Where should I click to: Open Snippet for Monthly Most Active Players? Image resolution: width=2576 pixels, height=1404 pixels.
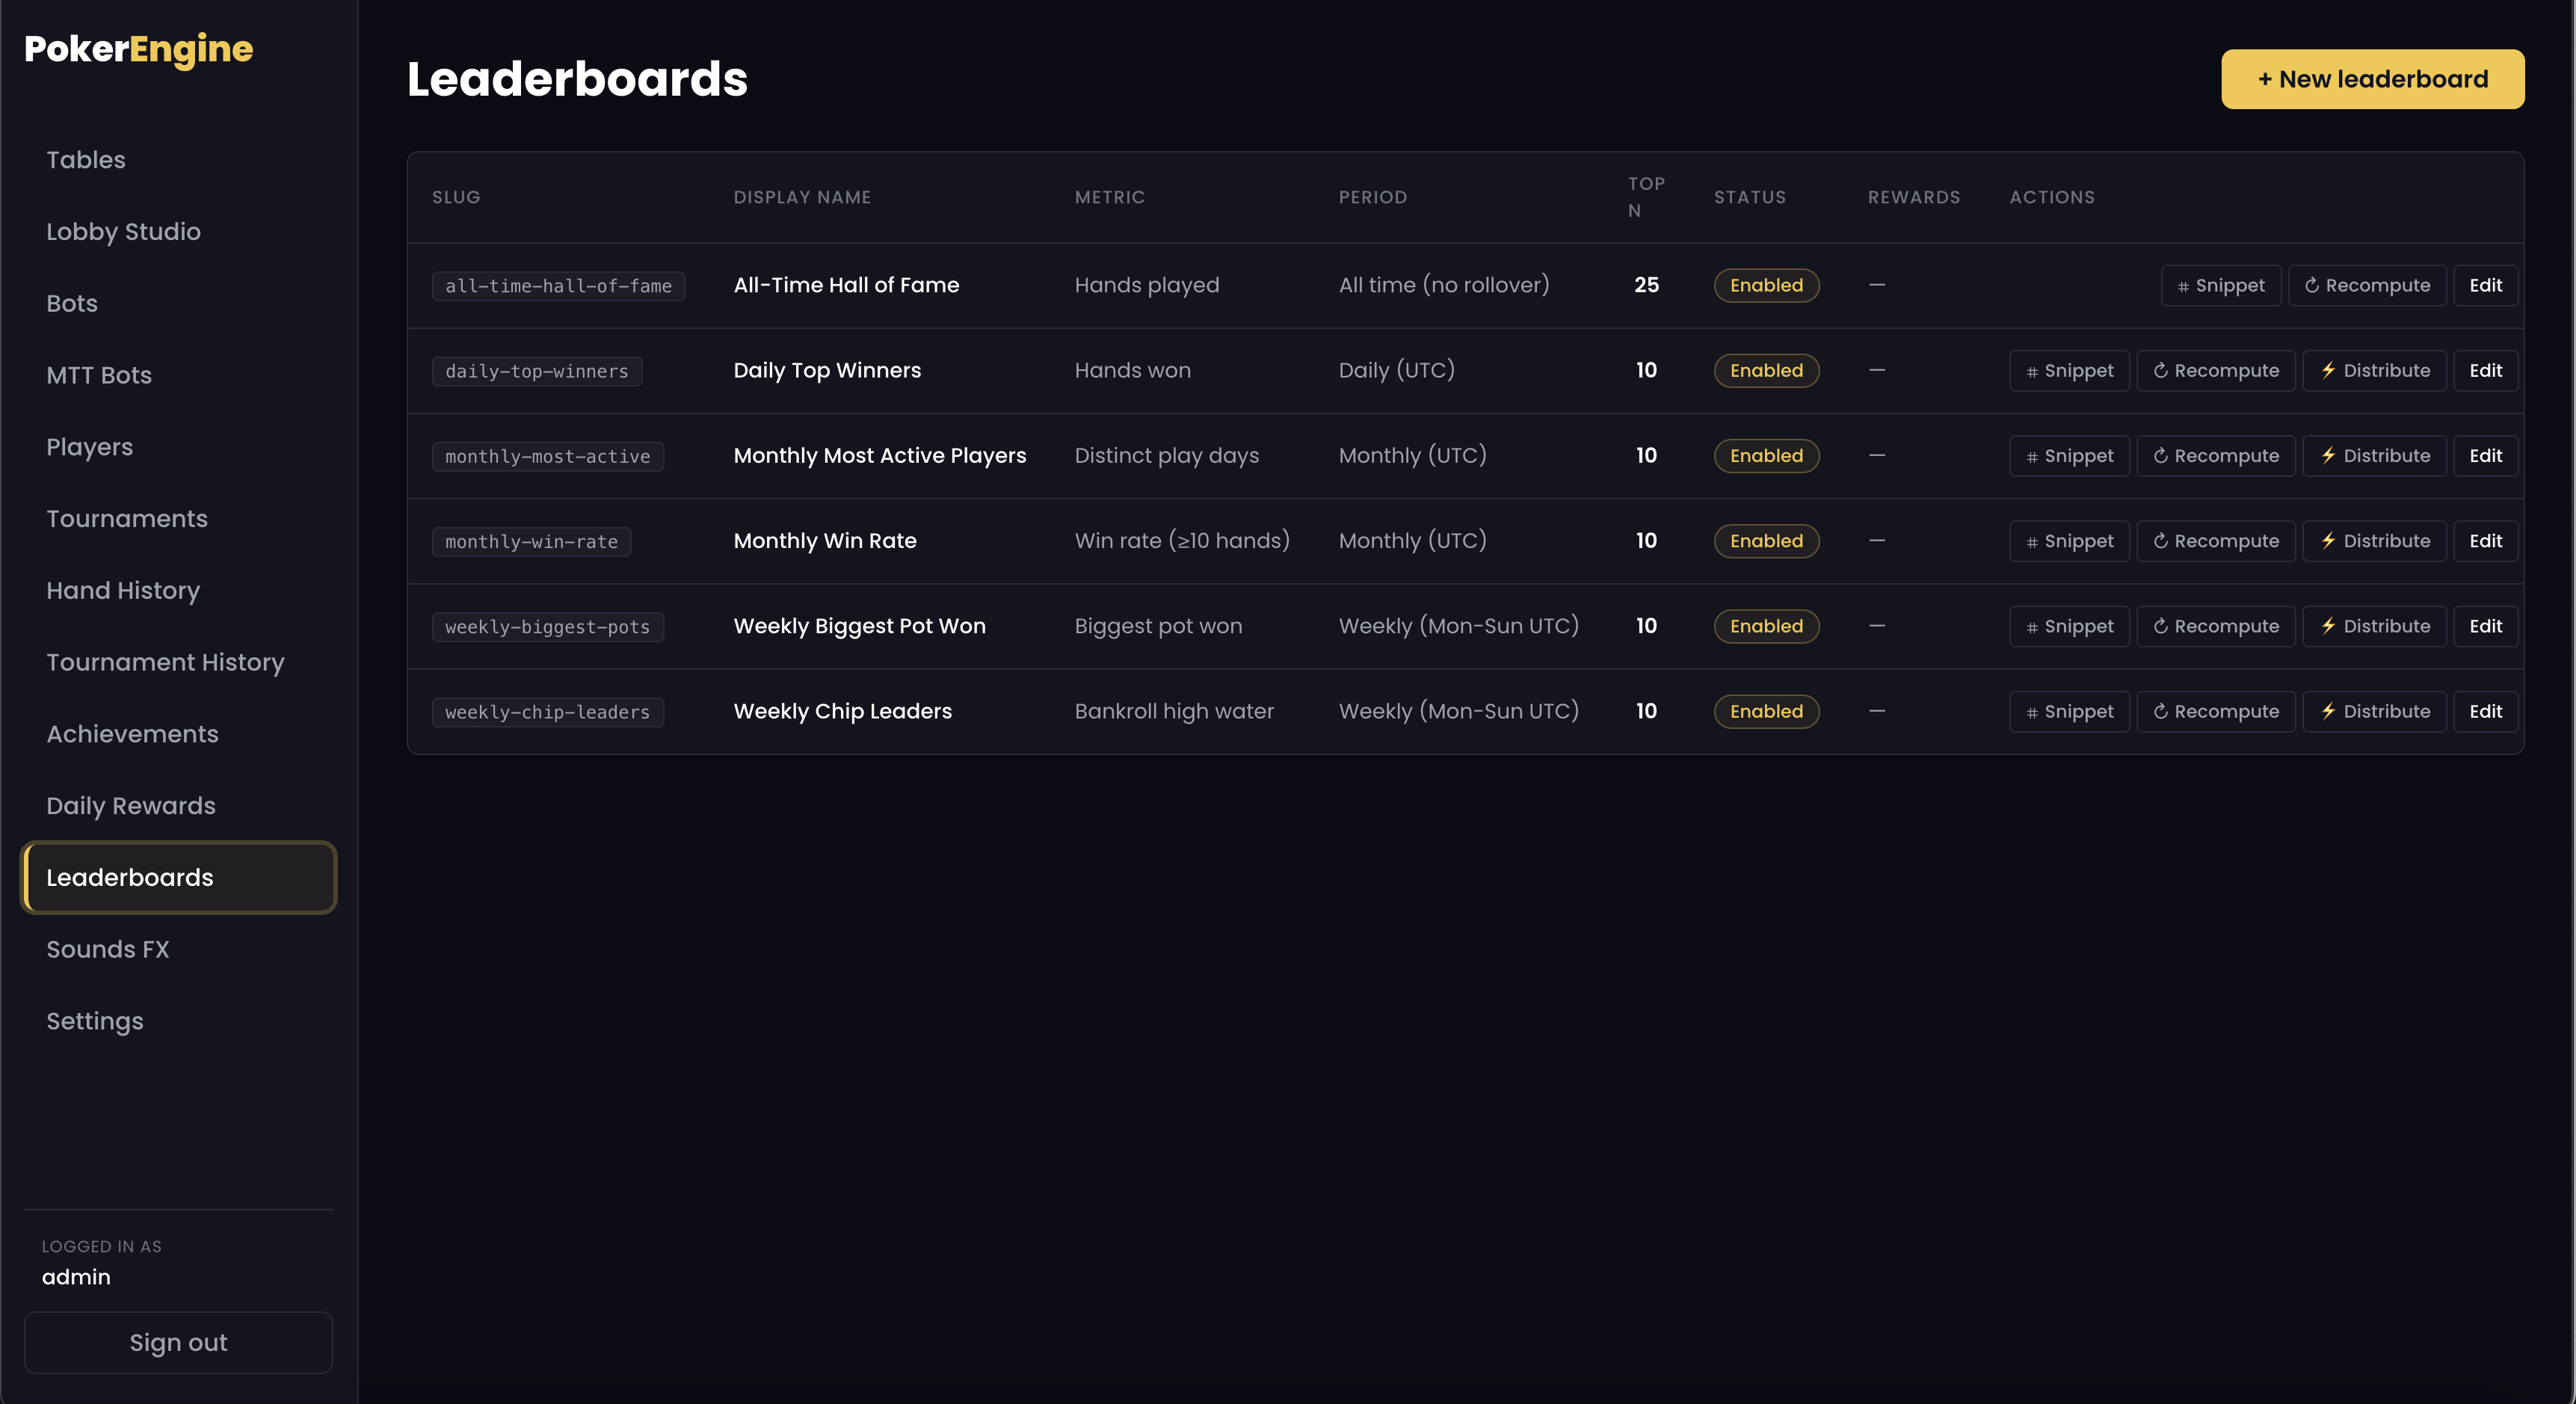[x=2069, y=455]
